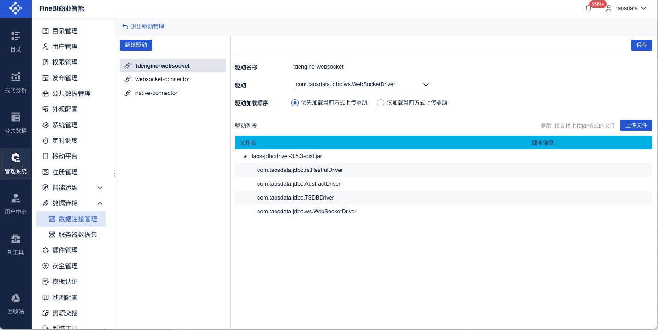Viewport: 658px width, 330px height.
Task: Click 退出驱动管理 back link
Action: click(143, 27)
